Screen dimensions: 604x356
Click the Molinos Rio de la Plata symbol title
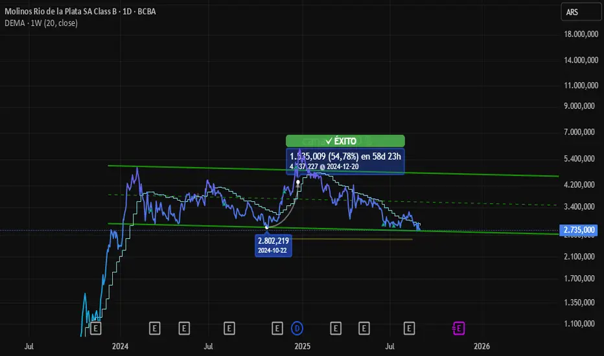(80, 12)
